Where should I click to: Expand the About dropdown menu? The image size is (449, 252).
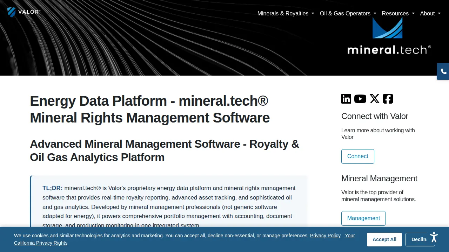[430, 13]
